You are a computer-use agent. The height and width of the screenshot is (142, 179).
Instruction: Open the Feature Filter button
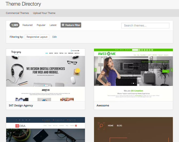[71, 25]
